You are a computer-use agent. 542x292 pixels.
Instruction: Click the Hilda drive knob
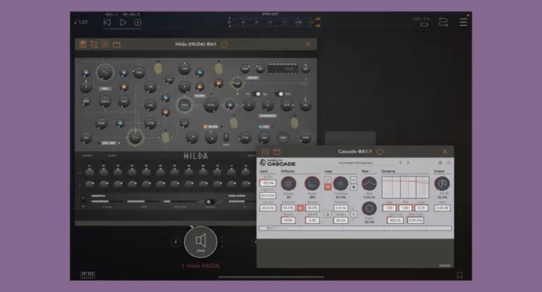211,105
